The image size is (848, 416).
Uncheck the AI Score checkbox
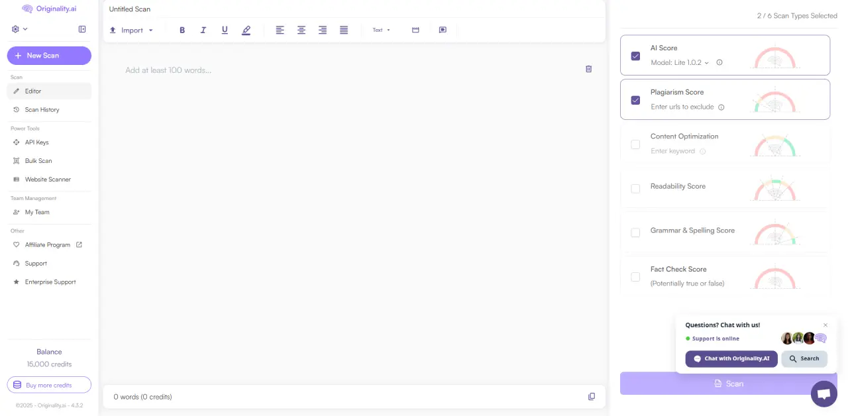[635, 56]
